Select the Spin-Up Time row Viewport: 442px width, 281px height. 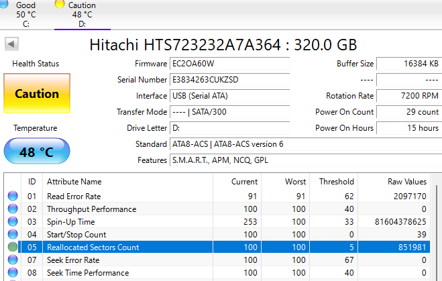tap(217, 221)
